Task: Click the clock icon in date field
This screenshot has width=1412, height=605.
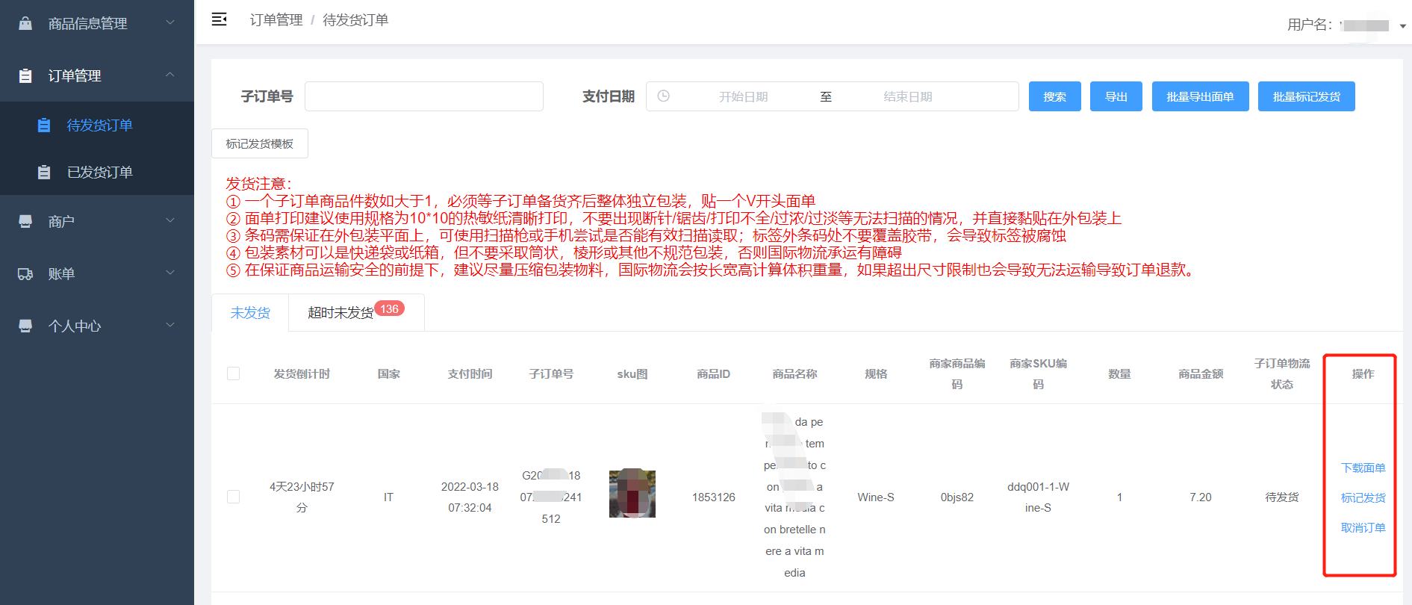Action: [663, 96]
